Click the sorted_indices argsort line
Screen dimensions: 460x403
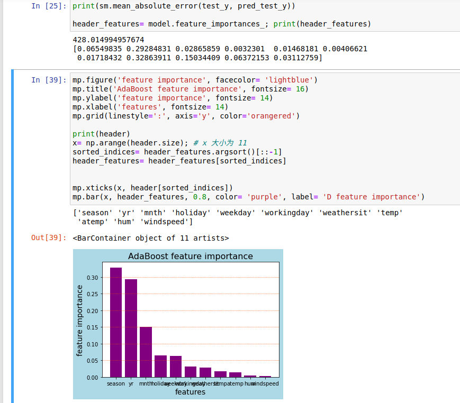click(x=177, y=152)
